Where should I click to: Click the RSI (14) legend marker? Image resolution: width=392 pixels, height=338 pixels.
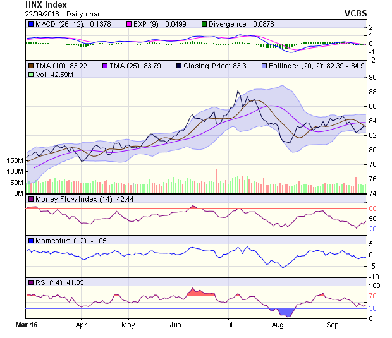click(31, 282)
